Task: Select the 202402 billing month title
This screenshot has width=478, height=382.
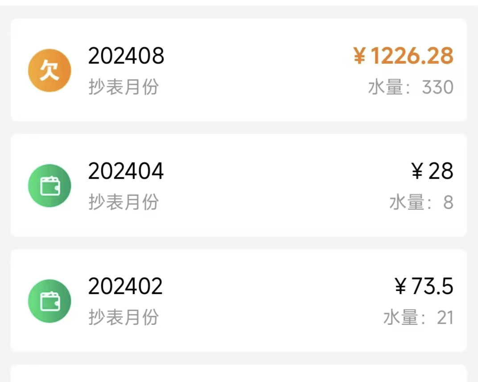Action: 126,286
